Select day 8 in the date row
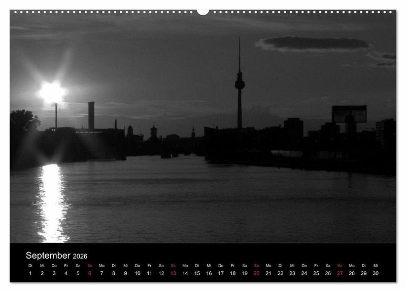The height and width of the screenshot is (292, 406). click(x=114, y=273)
